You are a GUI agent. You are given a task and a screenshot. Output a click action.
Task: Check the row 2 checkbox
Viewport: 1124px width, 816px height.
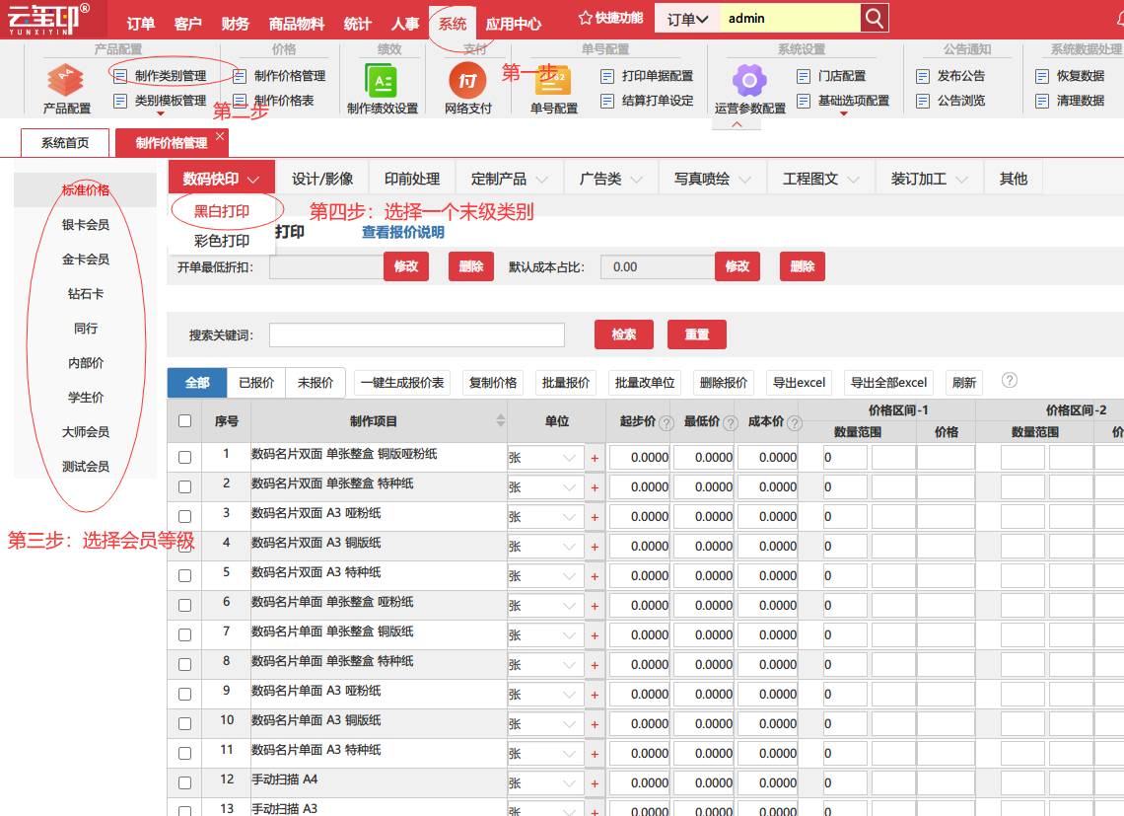tap(185, 486)
